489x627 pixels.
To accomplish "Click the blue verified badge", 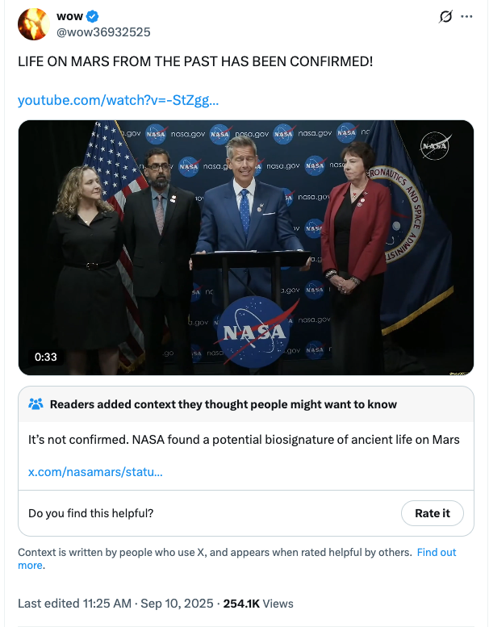I will point(93,16).
